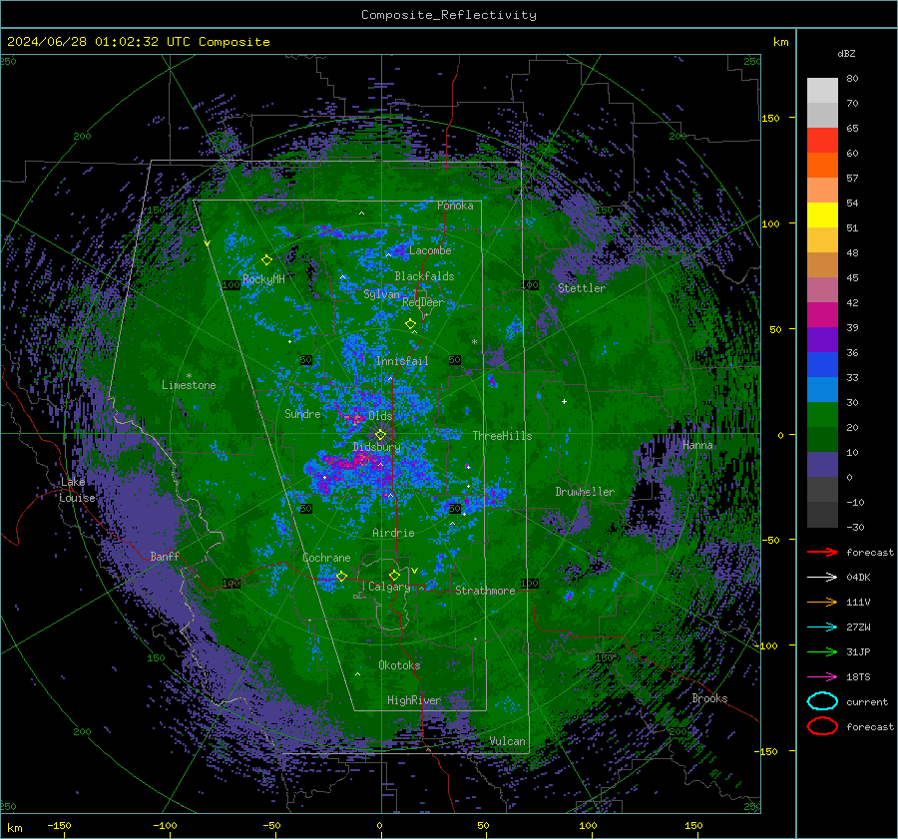This screenshot has width=898, height=839.
Task: Click the magenta 18TS arrow in legend
Action: point(822,677)
